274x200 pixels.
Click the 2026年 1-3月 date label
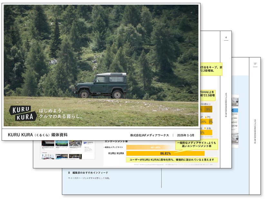(x=186, y=135)
